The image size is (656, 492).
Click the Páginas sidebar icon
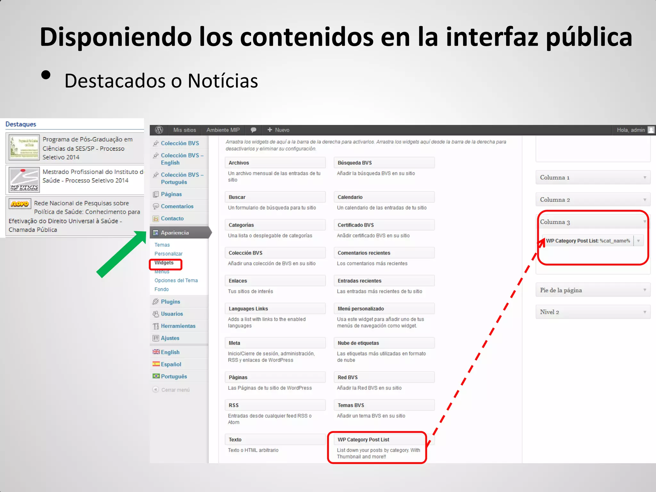156,194
